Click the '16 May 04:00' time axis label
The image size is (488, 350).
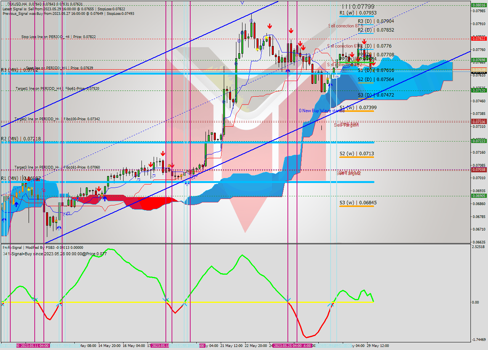(x=133, y=346)
